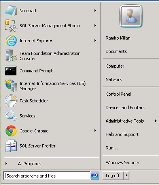Open the SQL Server Profiler icon

[11, 146]
